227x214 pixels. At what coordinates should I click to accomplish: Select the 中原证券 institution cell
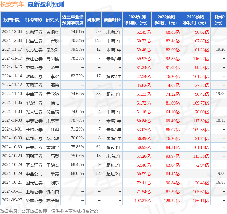(34, 68)
